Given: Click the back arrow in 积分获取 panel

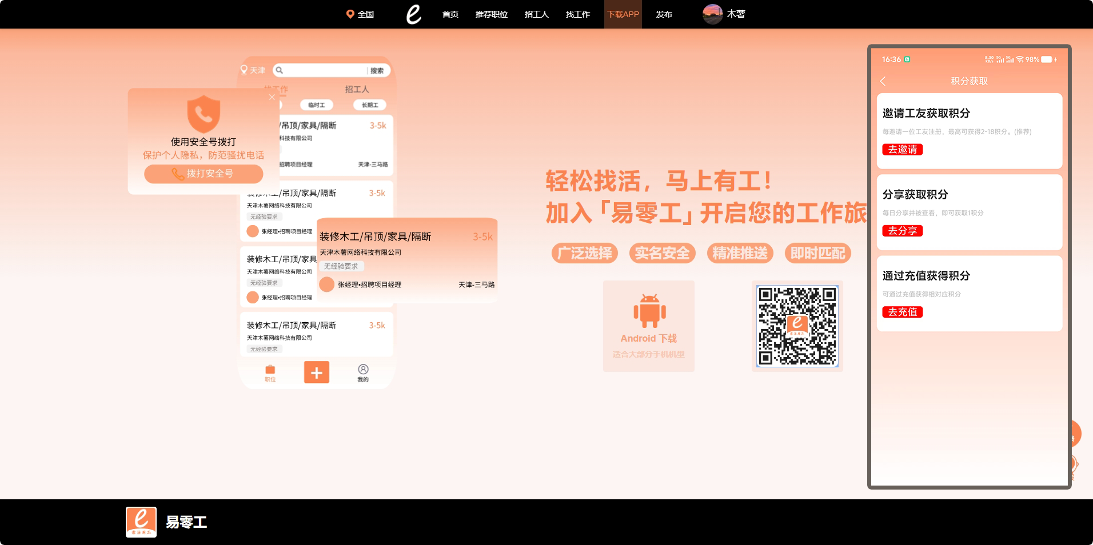Looking at the screenshot, I should pos(883,81).
